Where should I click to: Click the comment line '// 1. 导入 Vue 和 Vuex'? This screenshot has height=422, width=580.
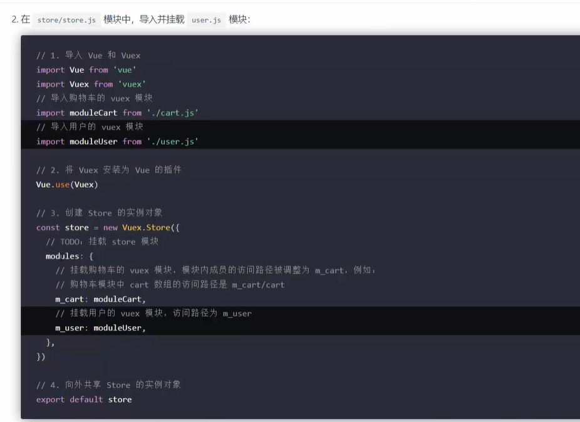(88, 56)
